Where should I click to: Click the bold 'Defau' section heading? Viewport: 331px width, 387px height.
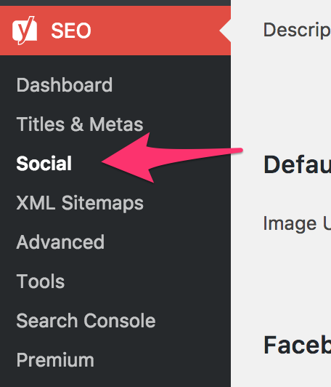pos(297,164)
